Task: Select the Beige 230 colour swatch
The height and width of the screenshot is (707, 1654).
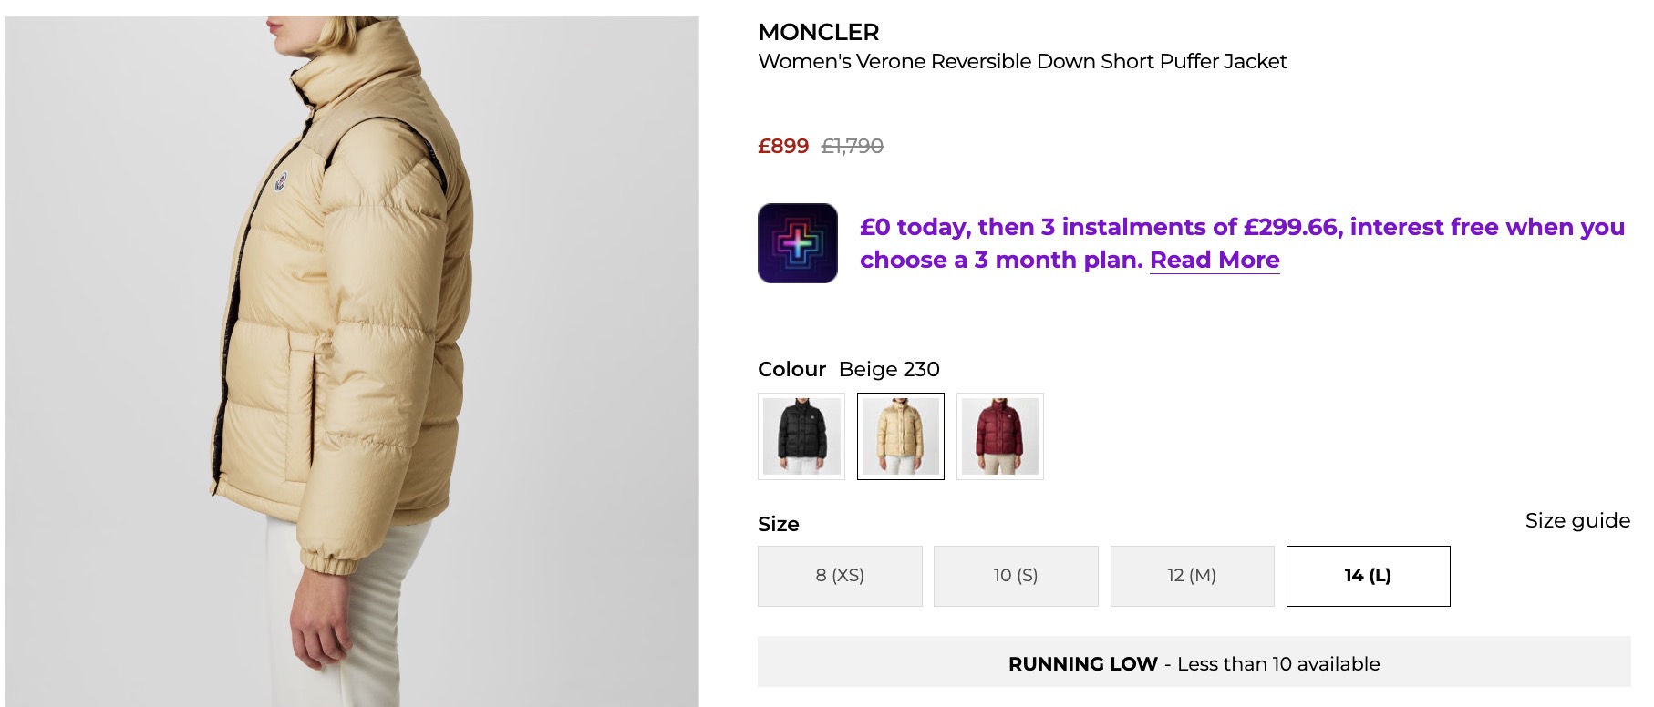Action: click(901, 436)
